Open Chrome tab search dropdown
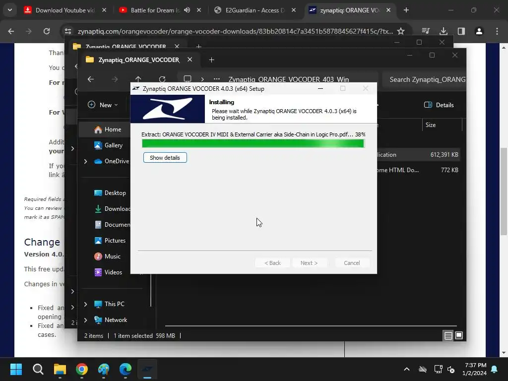This screenshot has height=381, width=508. pyautogui.click(x=10, y=10)
